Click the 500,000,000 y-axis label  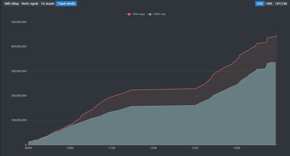(x=19, y=22)
